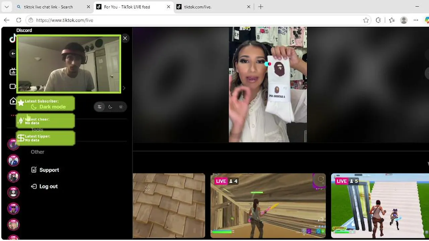Open the browser Extensions menu
Viewport: 429px width, 241px height.
coord(378,20)
